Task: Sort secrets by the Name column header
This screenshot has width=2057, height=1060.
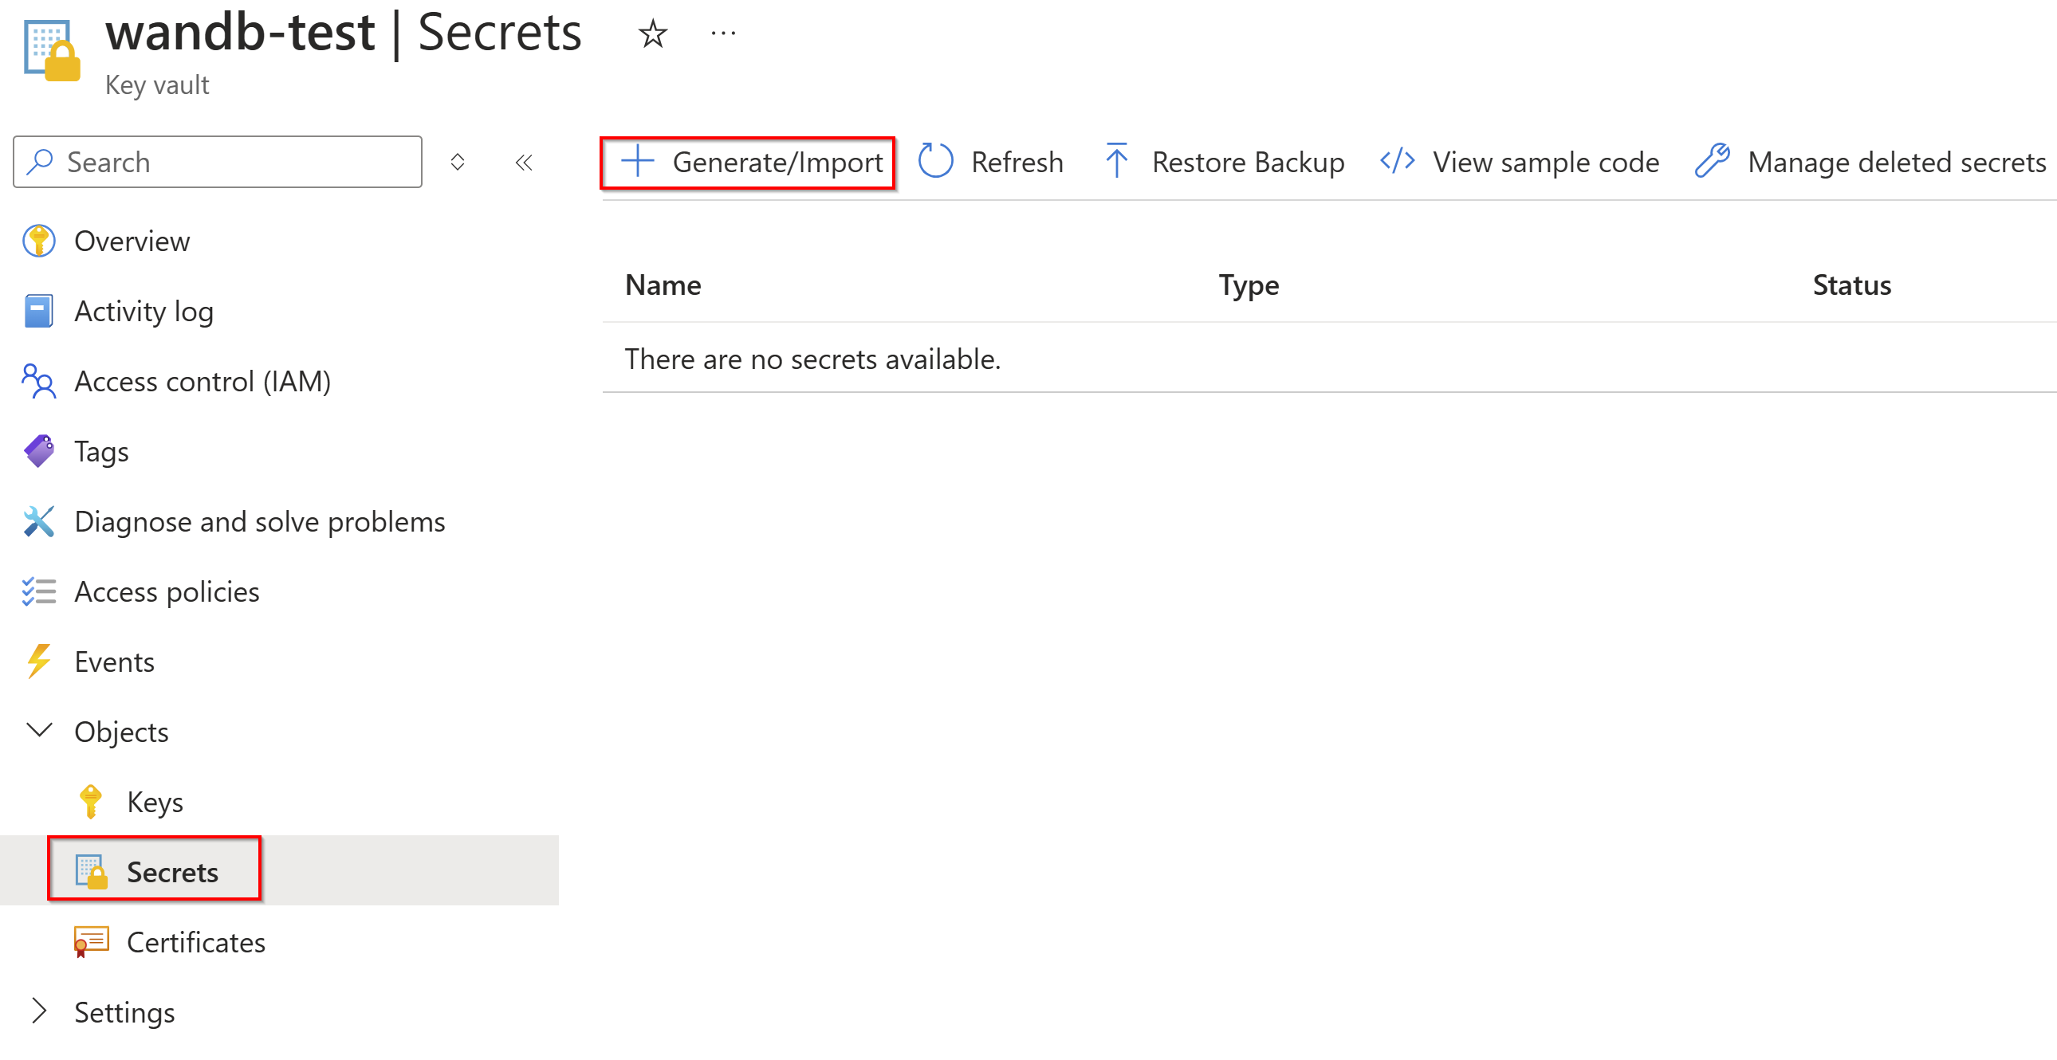Action: (663, 285)
